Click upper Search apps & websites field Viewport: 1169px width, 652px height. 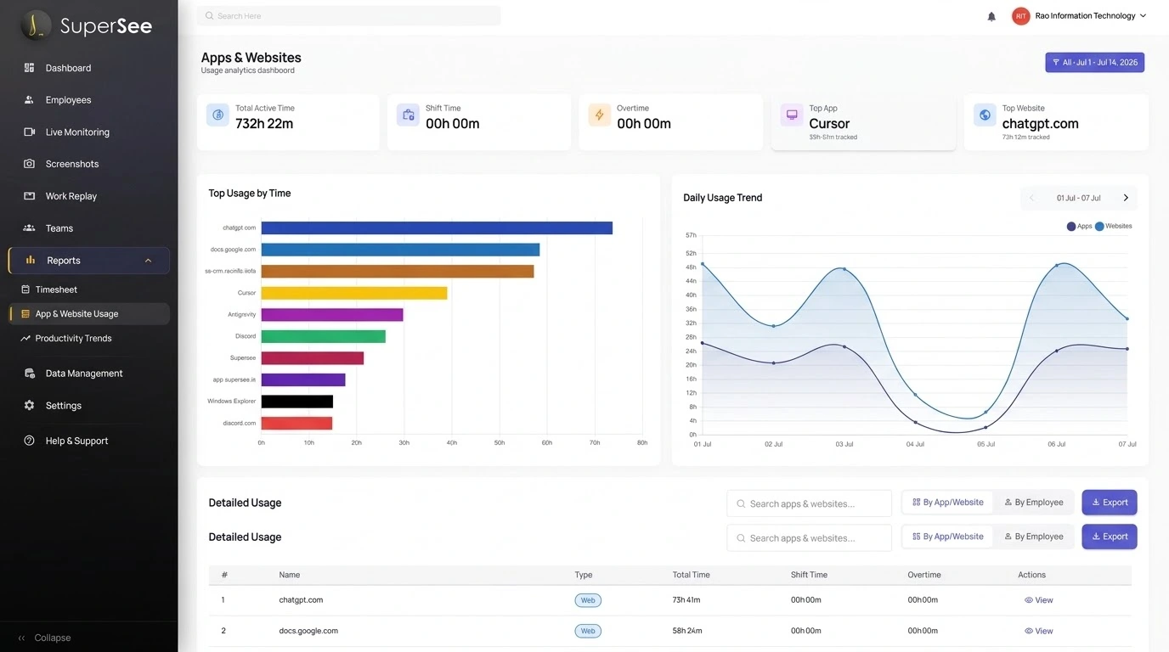click(x=810, y=503)
